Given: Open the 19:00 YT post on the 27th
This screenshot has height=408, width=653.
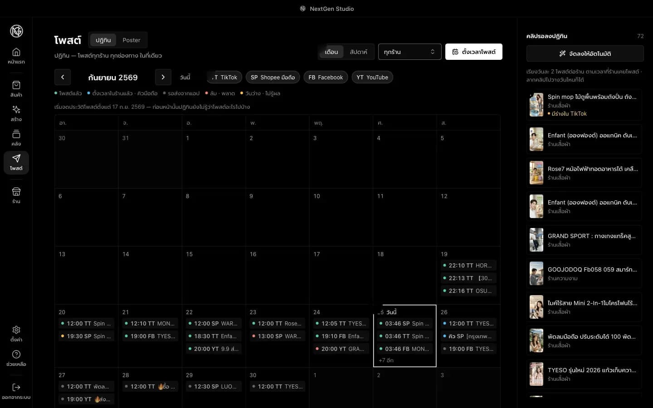Looking at the screenshot, I should click(87, 399).
